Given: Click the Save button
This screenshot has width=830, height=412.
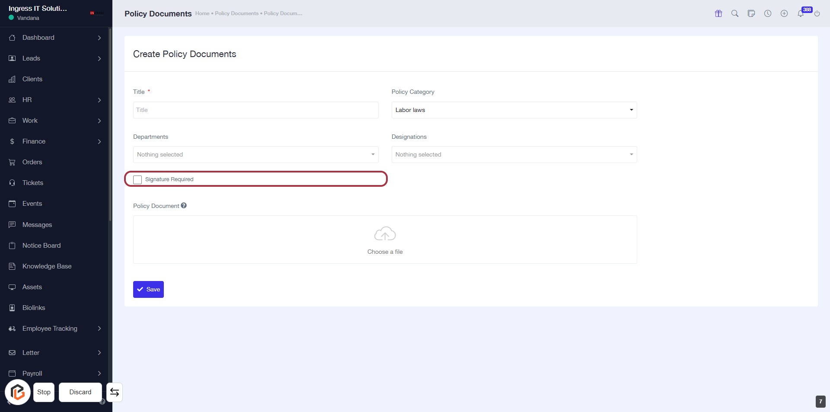Looking at the screenshot, I should 148,289.
